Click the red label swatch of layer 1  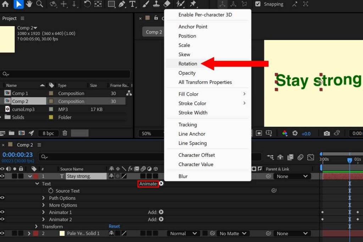click(x=36, y=176)
